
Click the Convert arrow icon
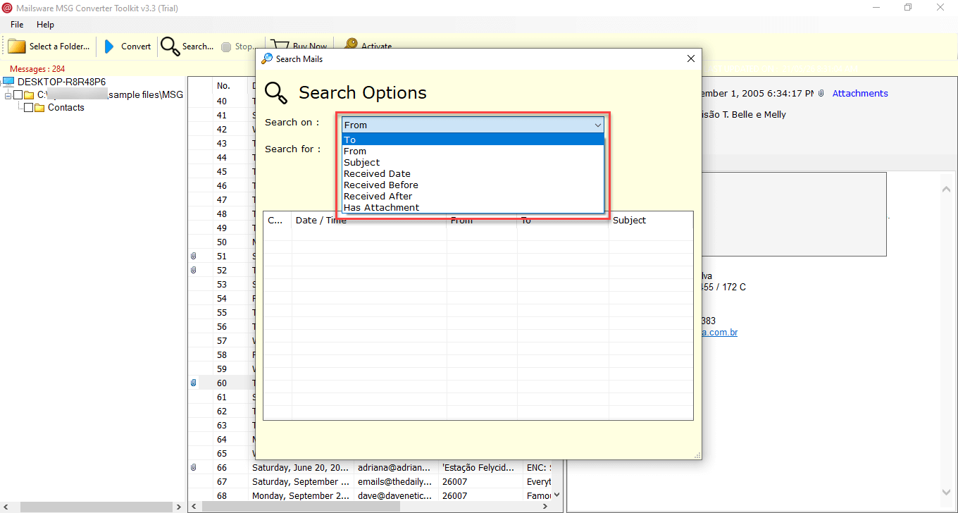[x=109, y=47]
